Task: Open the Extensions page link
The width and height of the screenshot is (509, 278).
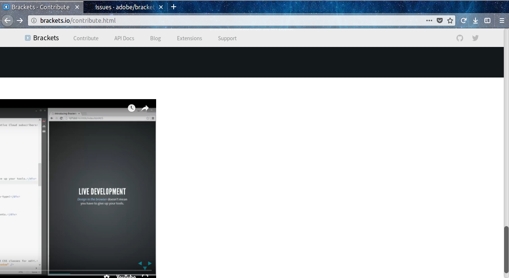Action: tap(189, 38)
